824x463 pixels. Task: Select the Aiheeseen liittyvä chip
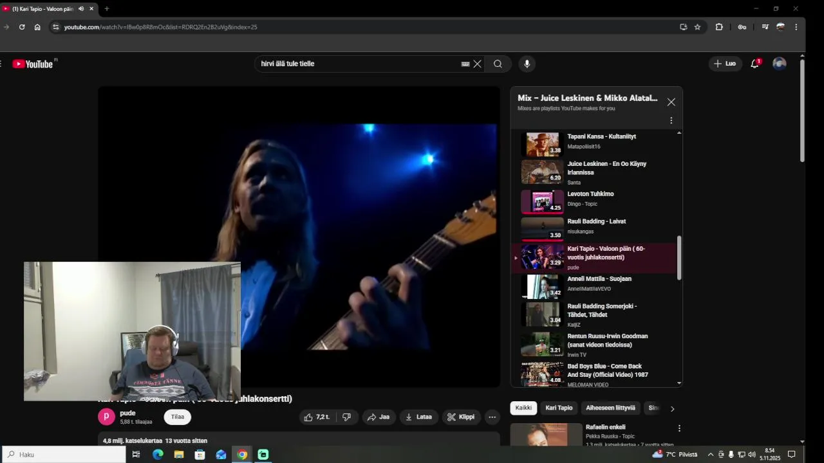[610, 408]
